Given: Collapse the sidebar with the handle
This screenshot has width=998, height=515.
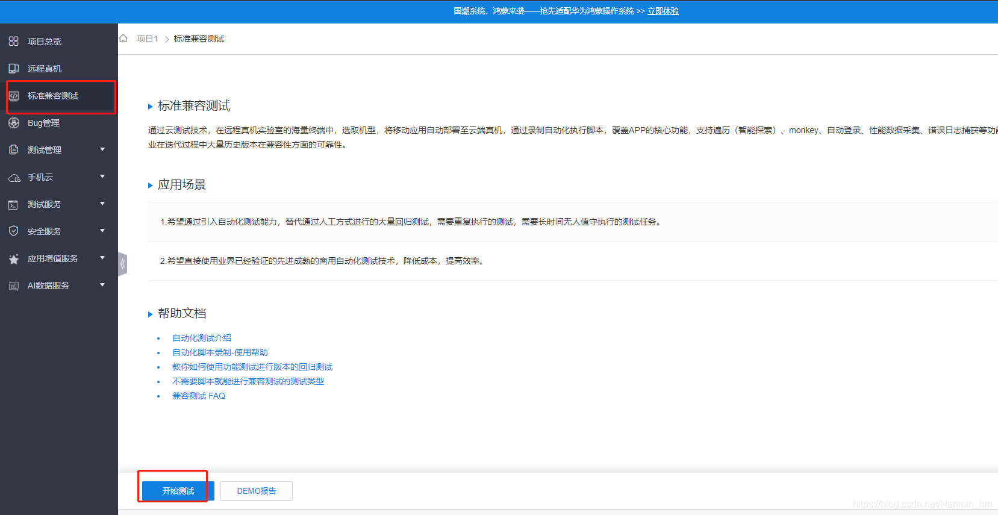Looking at the screenshot, I should click(122, 264).
